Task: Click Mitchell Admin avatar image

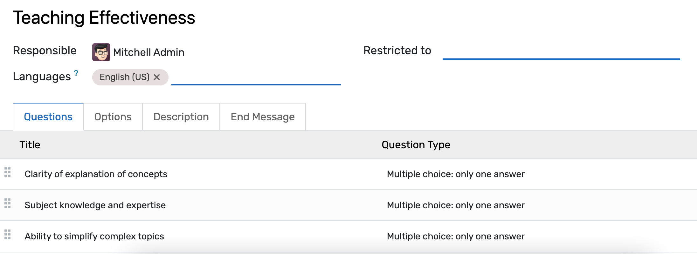Action: point(101,52)
